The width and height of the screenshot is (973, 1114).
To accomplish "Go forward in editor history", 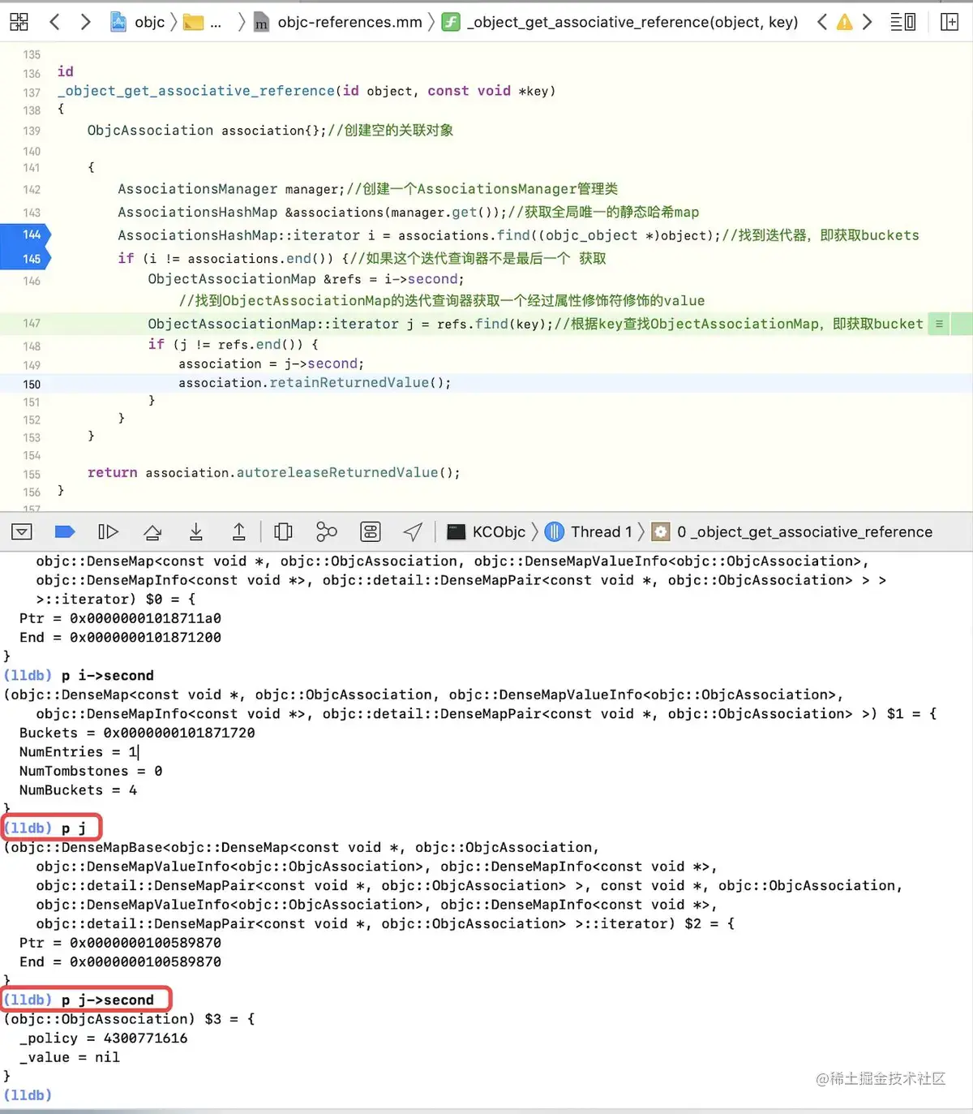I will (x=85, y=22).
